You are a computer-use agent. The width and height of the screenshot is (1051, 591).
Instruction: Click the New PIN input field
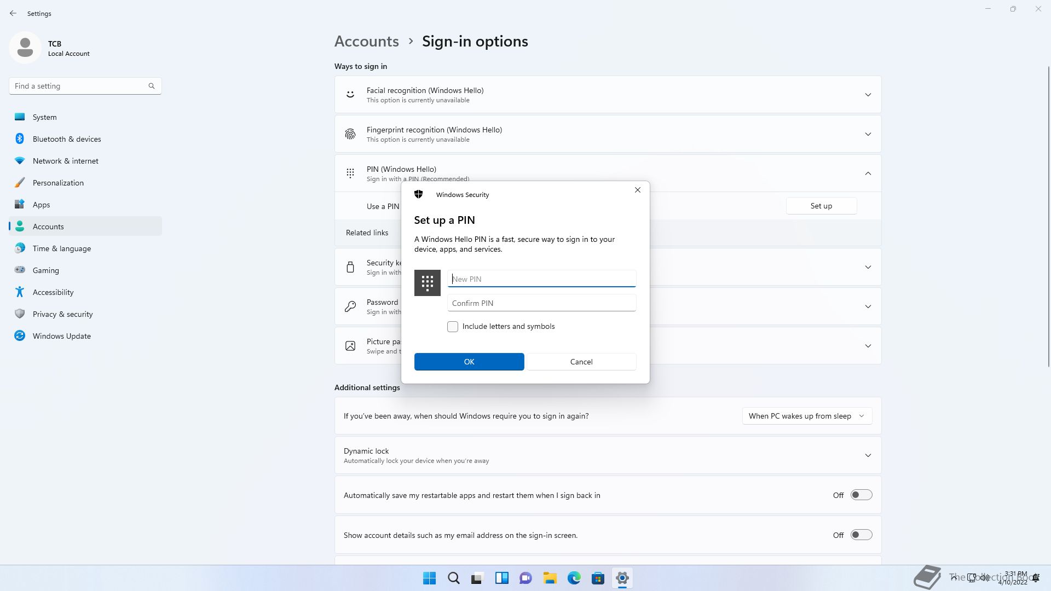pos(541,279)
